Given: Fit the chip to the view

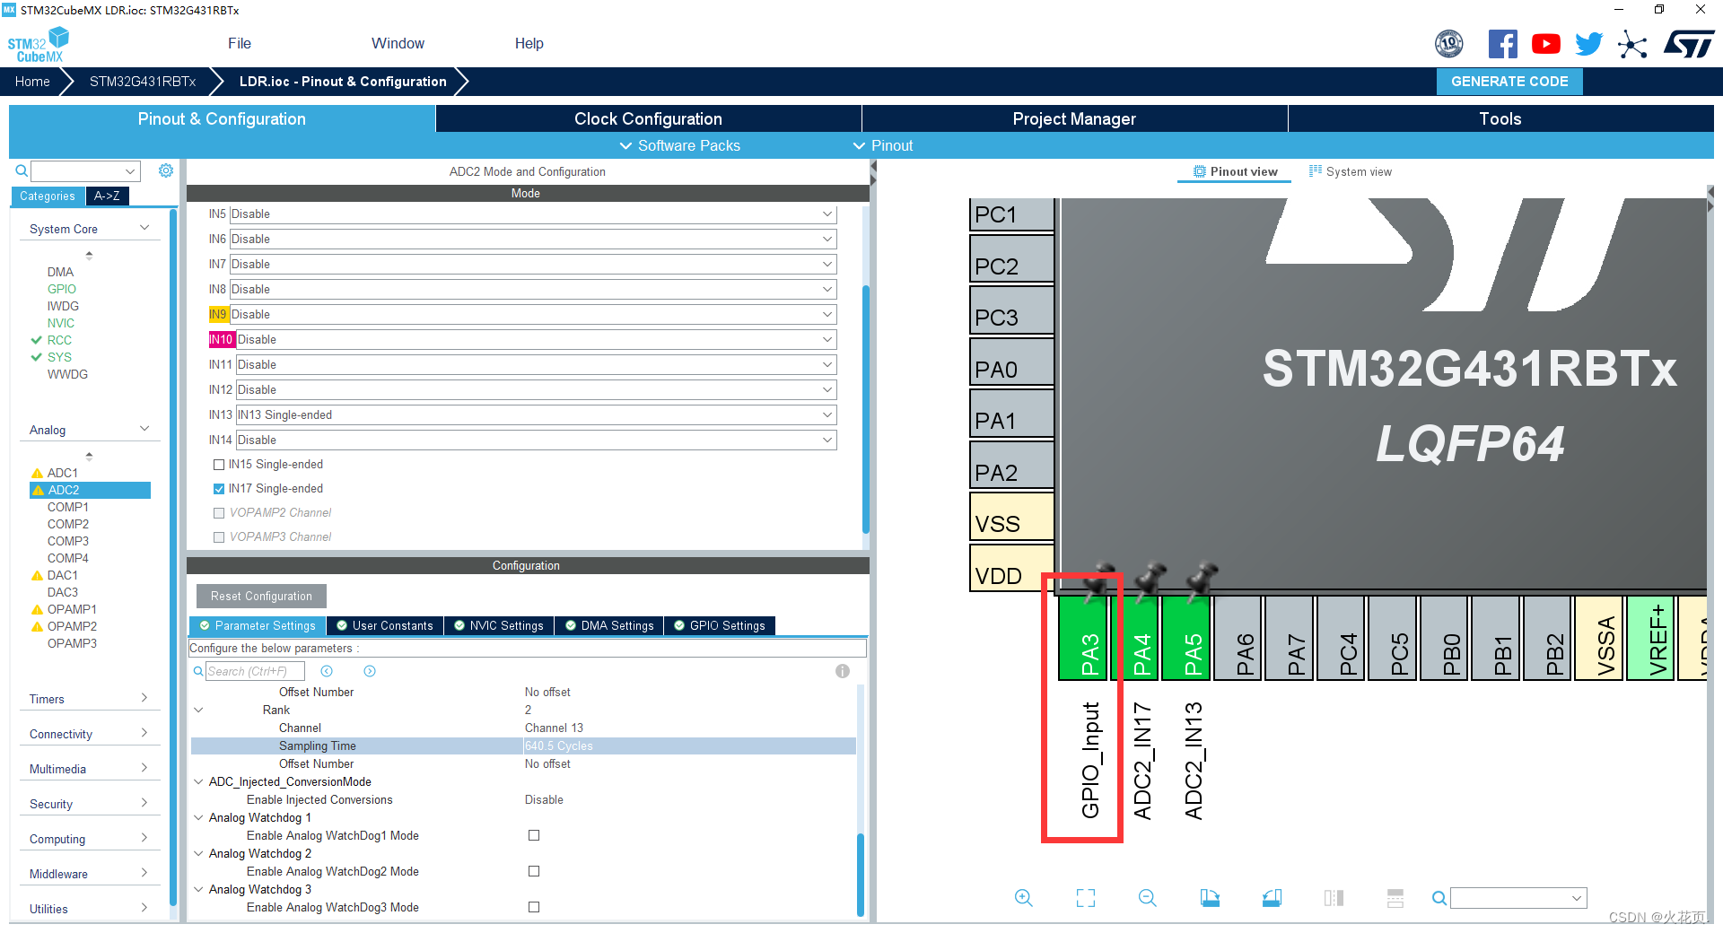Looking at the screenshot, I should 1086,898.
